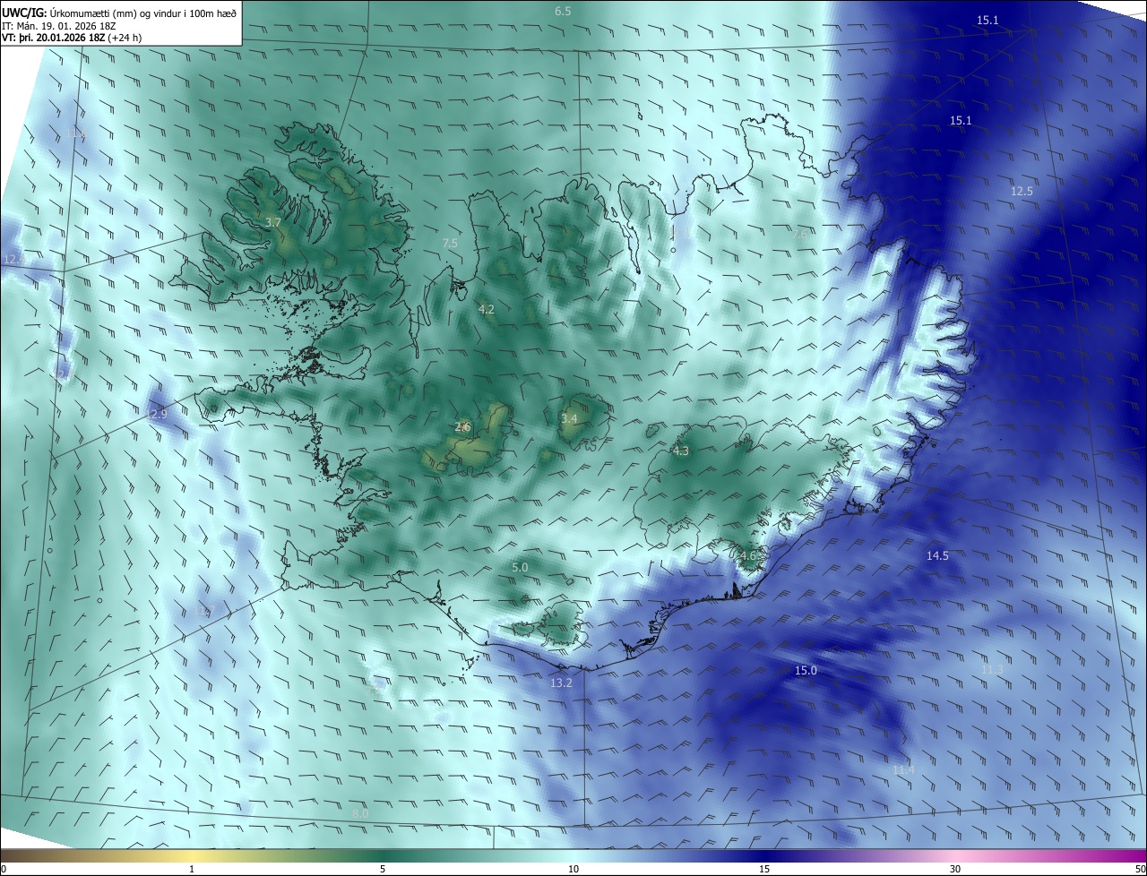1147x876 pixels.
Task: Click the 2.6 value label on the map
Action: tap(462, 427)
